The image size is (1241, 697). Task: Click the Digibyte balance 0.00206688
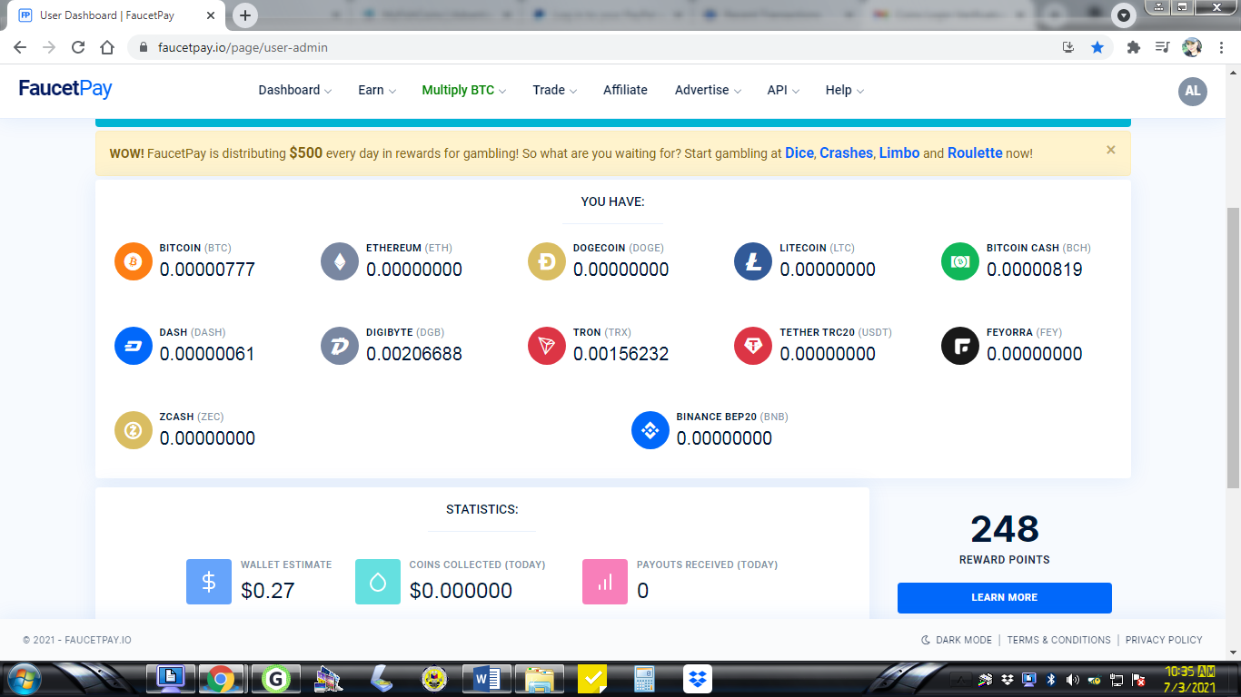[x=414, y=354]
